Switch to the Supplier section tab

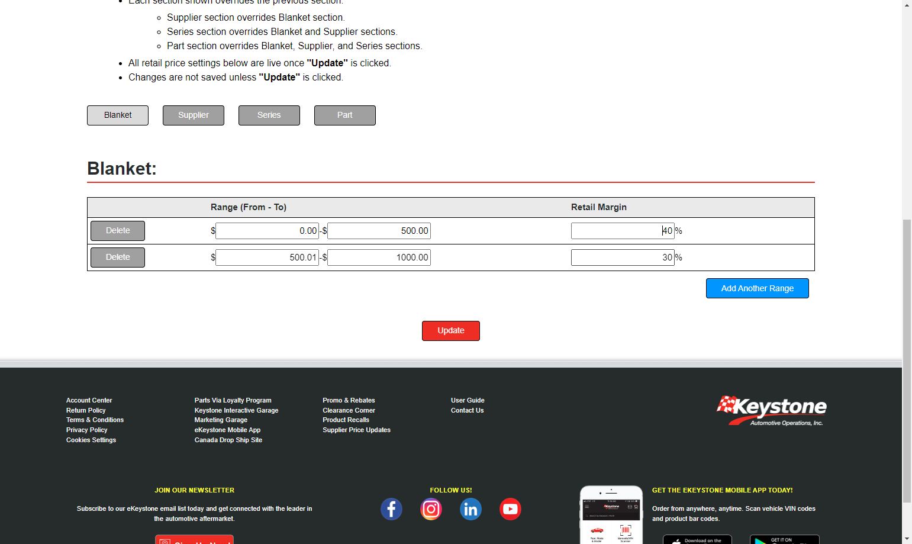coord(194,115)
